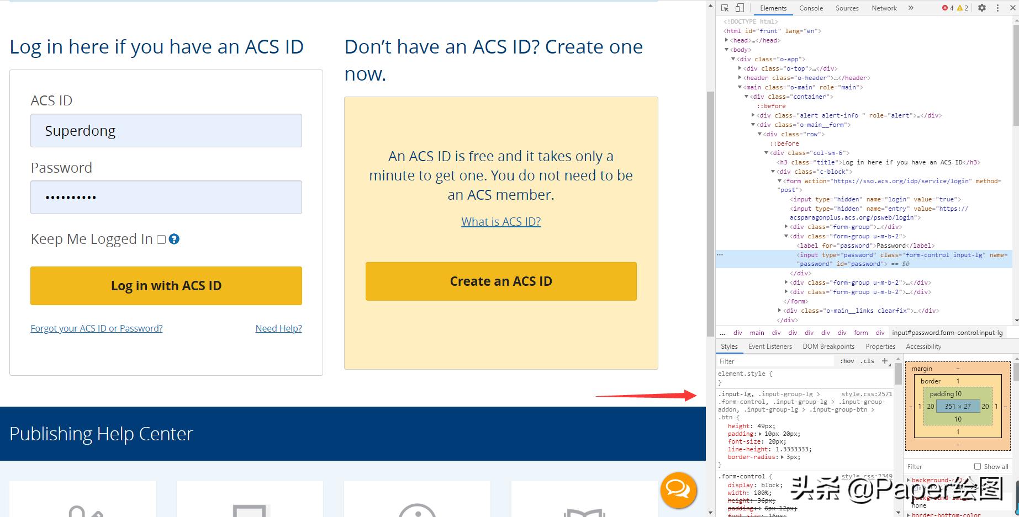Activate the inspect element picker icon
This screenshot has height=517, width=1019.
point(725,8)
